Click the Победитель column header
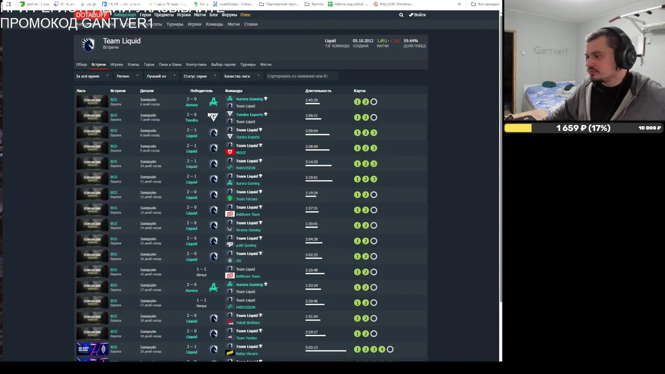The image size is (665, 374). click(201, 91)
